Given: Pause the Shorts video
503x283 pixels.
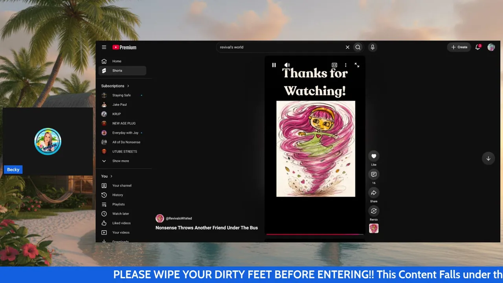Looking at the screenshot, I should 274,65.
